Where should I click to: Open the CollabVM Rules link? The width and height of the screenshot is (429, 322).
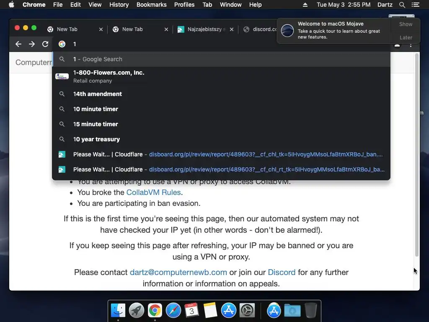153,192
